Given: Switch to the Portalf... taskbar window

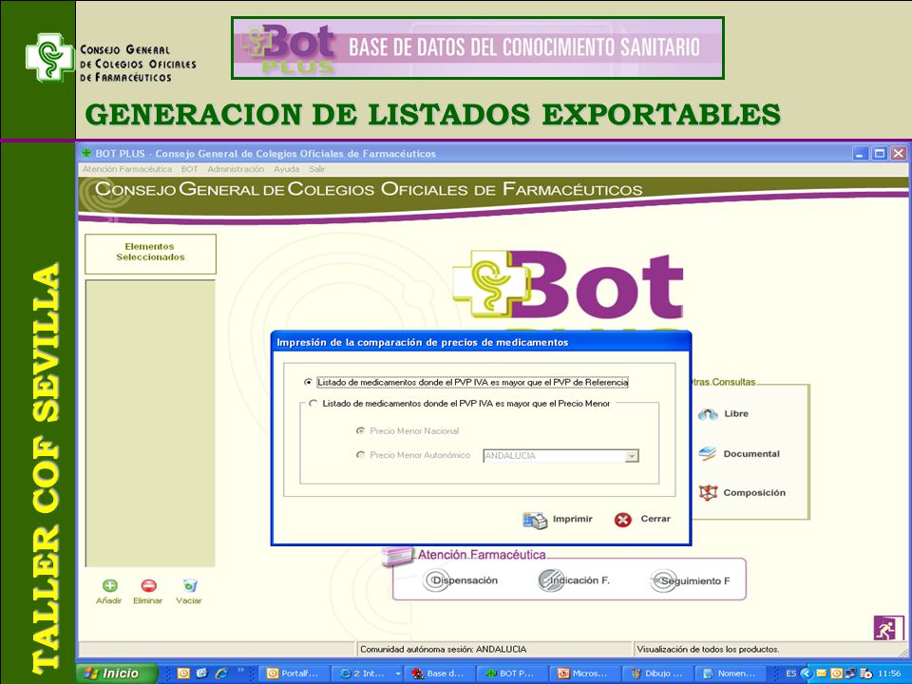Looking at the screenshot, I should [x=294, y=674].
